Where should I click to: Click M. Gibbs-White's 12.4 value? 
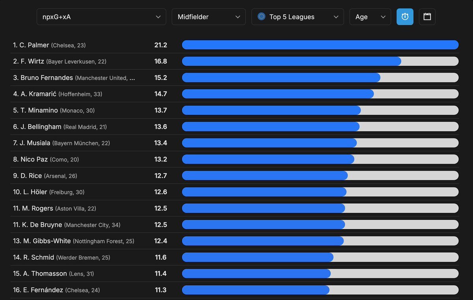pos(161,241)
